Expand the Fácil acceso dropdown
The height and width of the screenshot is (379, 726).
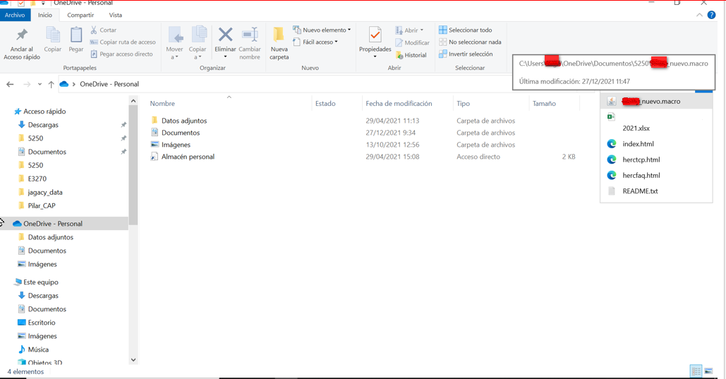315,42
